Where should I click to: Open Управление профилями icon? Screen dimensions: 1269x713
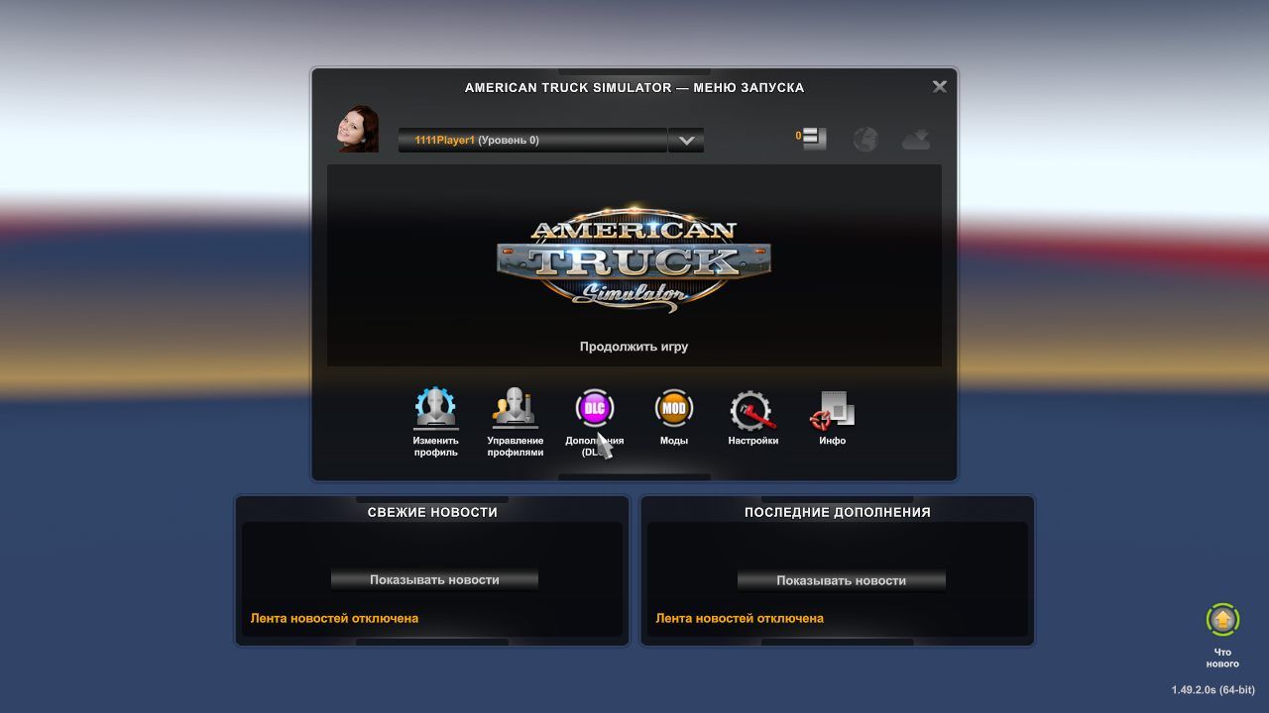pos(516,408)
